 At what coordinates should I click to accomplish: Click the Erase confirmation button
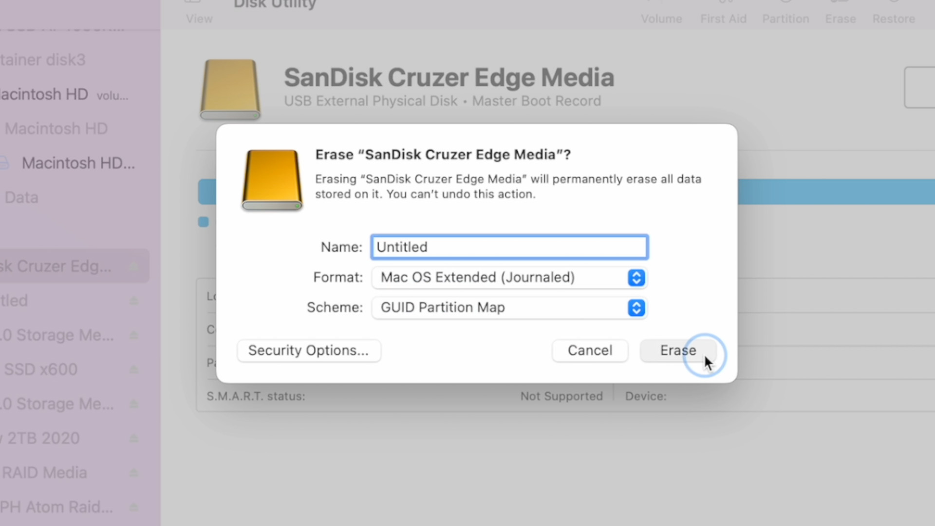point(679,350)
